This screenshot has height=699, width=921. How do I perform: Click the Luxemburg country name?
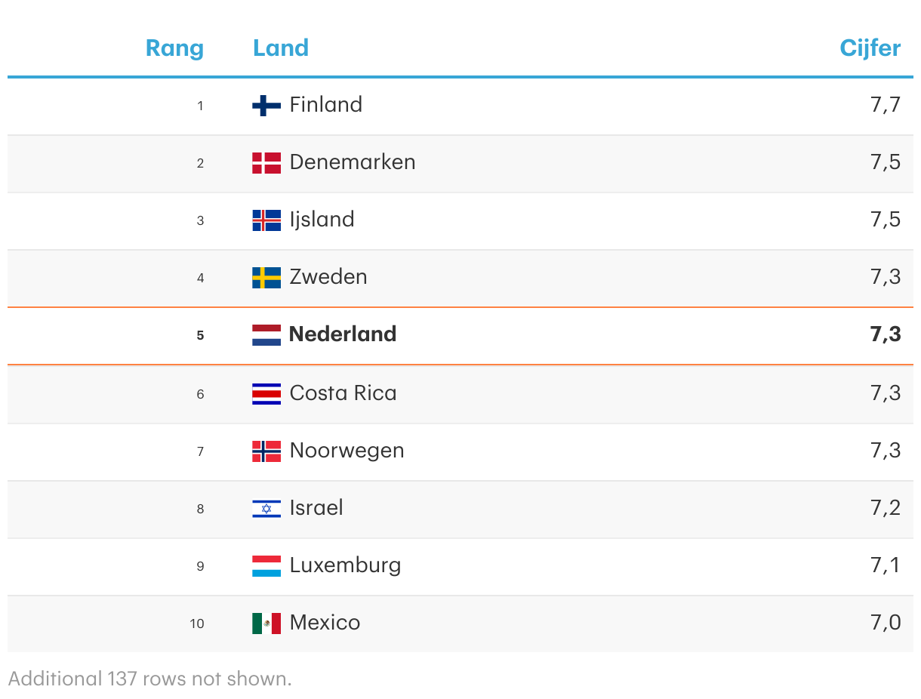345,565
